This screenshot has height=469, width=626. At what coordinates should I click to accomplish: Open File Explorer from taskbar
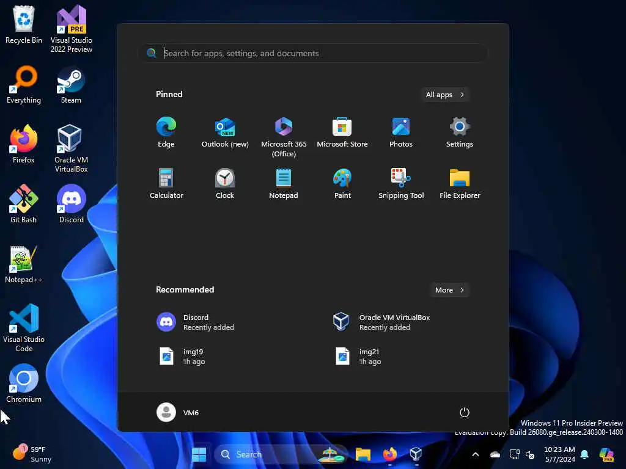[363, 454]
